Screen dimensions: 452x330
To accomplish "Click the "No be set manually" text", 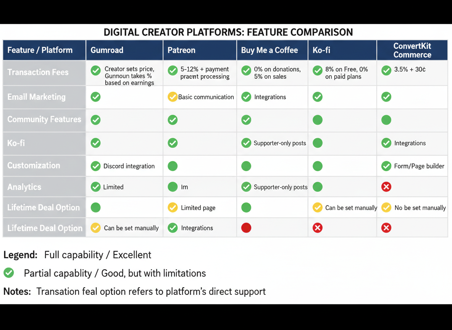I will click(420, 208).
